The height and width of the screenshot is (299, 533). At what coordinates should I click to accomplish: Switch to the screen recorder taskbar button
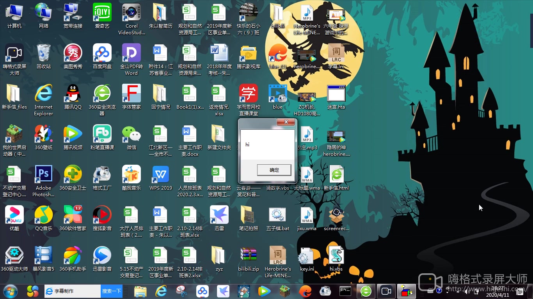(x=386, y=291)
